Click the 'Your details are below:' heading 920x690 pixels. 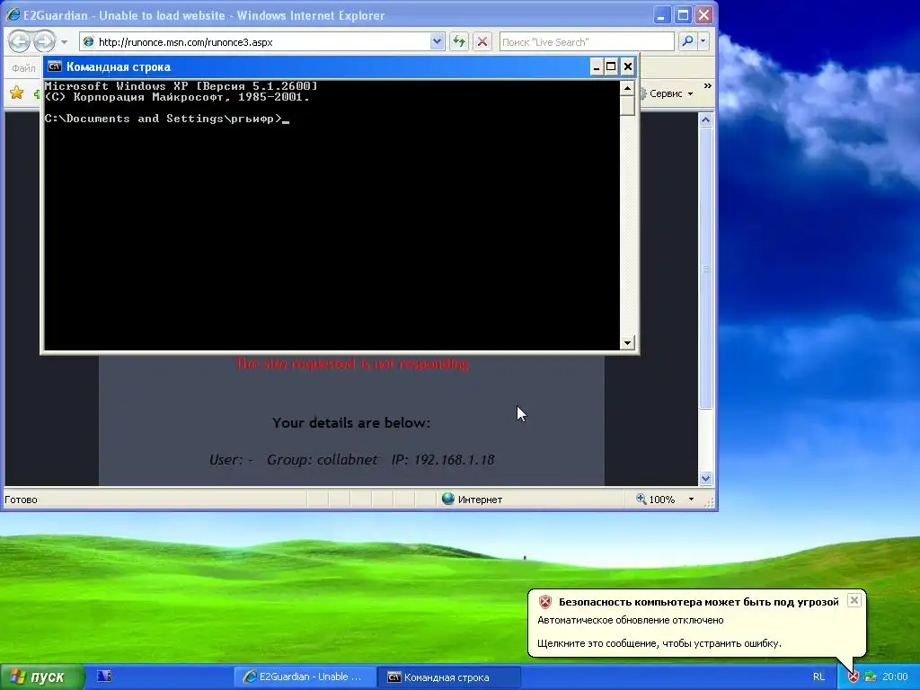click(x=351, y=422)
